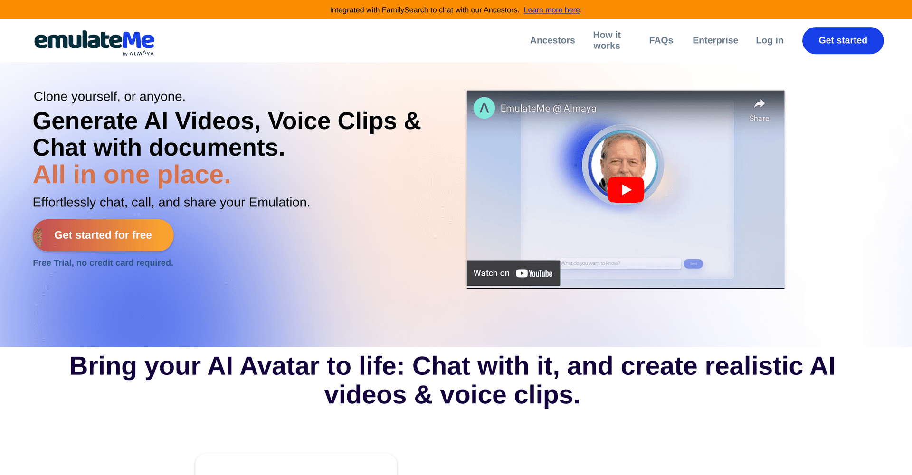This screenshot has width=912, height=475.
Task: Go to How it works page
Action: pyautogui.click(x=607, y=40)
